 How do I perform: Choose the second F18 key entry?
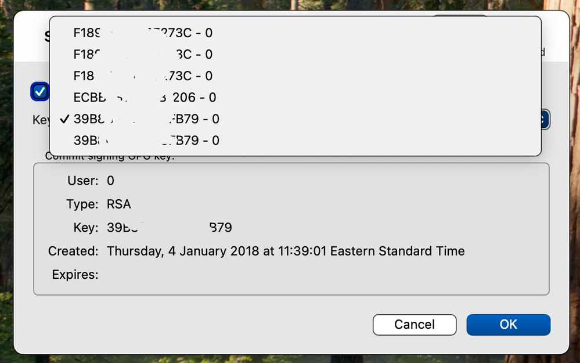tap(143, 55)
